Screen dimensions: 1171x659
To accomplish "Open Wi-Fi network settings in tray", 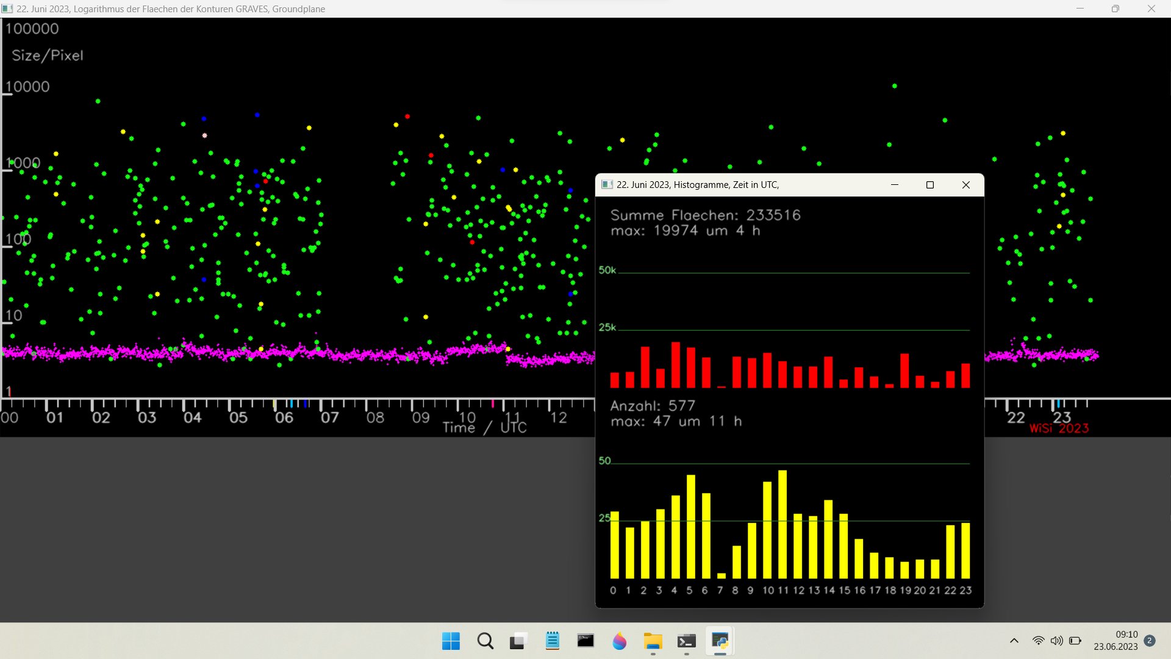I will 1038,641.
